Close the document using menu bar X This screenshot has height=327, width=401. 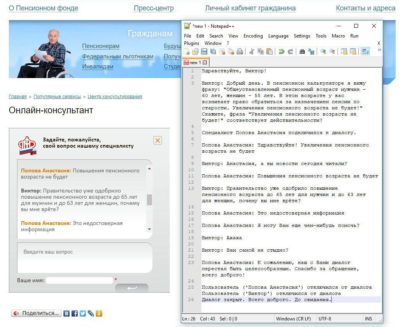pyautogui.click(x=379, y=43)
